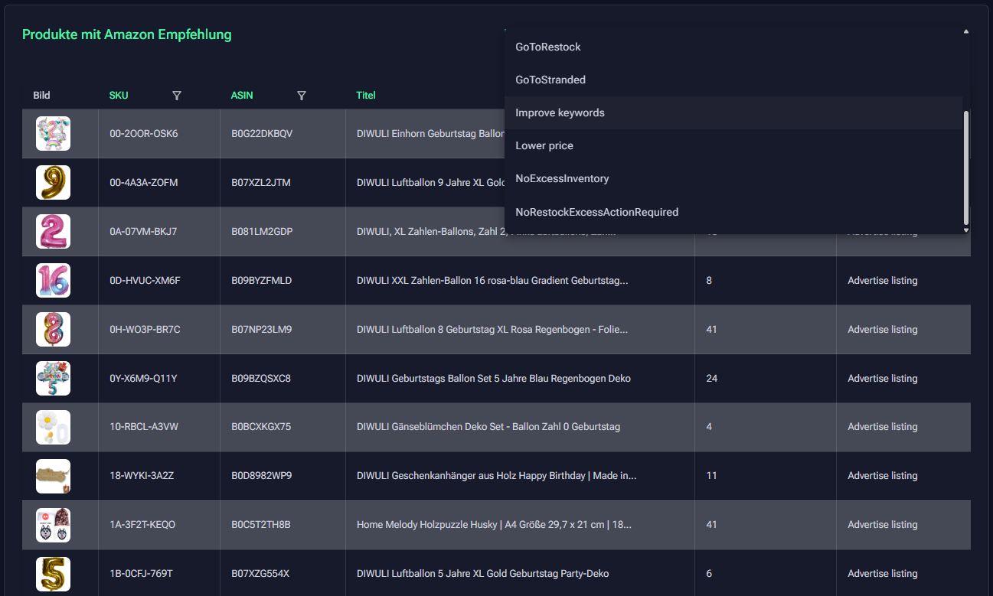Click the pink number 2 balloon image

pos(53,232)
